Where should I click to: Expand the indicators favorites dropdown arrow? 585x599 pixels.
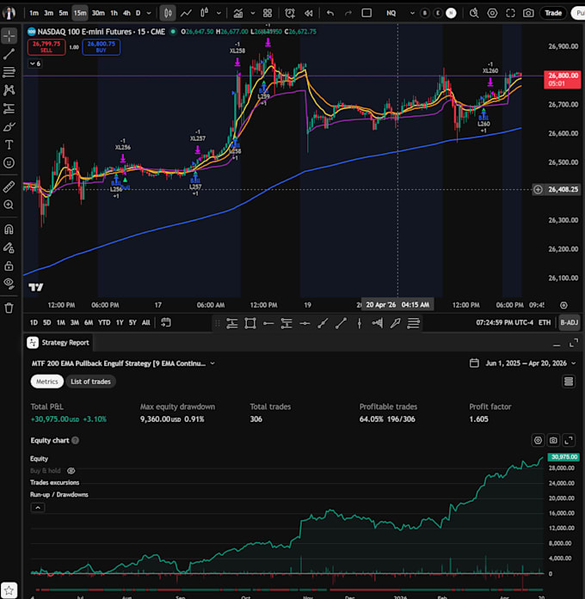tap(253, 13)
